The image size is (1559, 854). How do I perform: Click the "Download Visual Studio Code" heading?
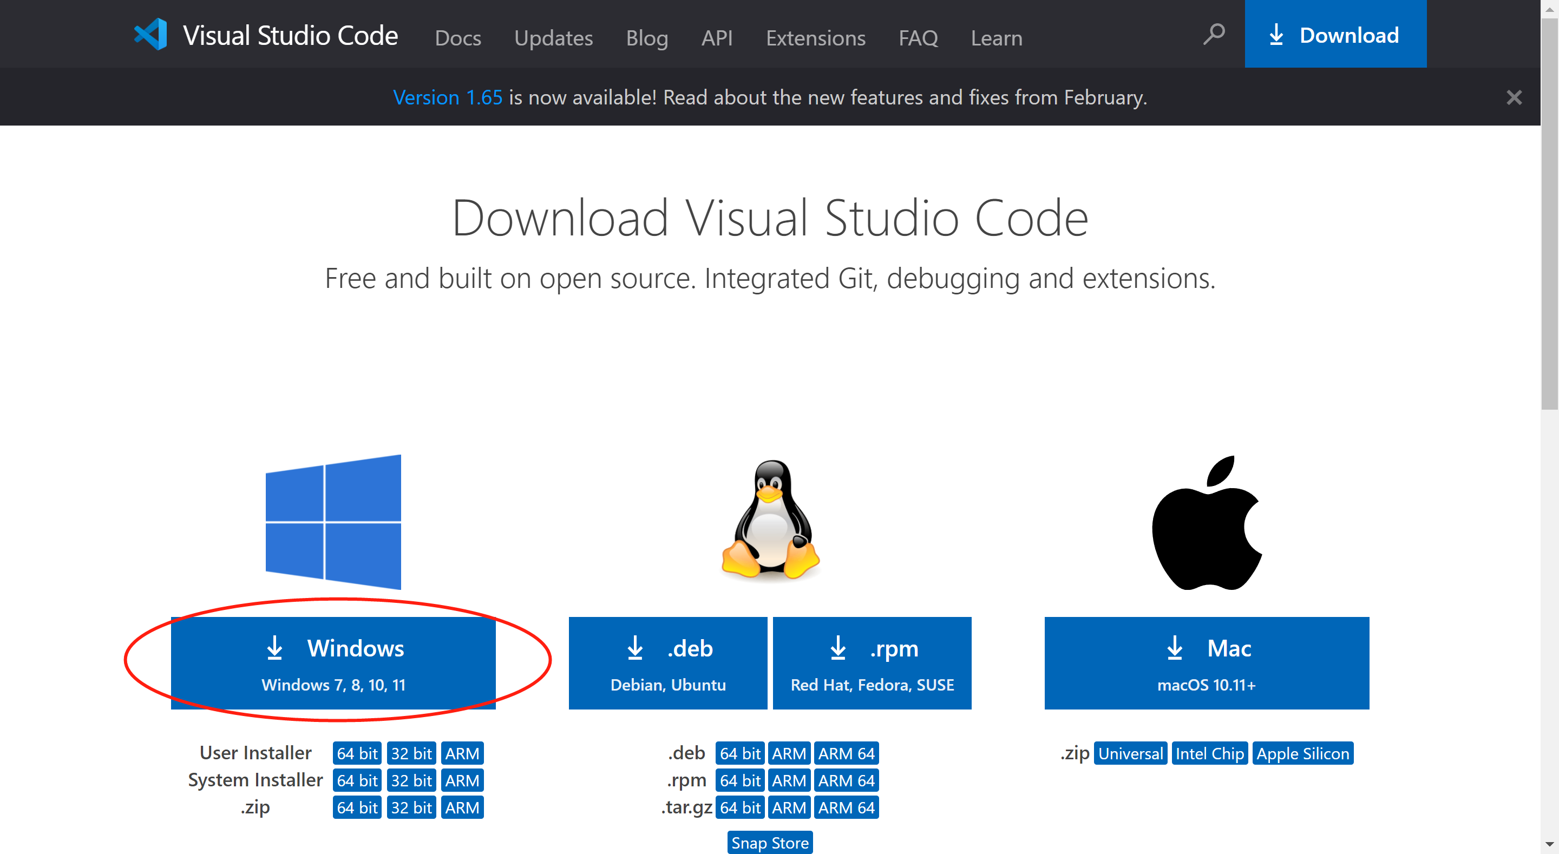(770, 218)
